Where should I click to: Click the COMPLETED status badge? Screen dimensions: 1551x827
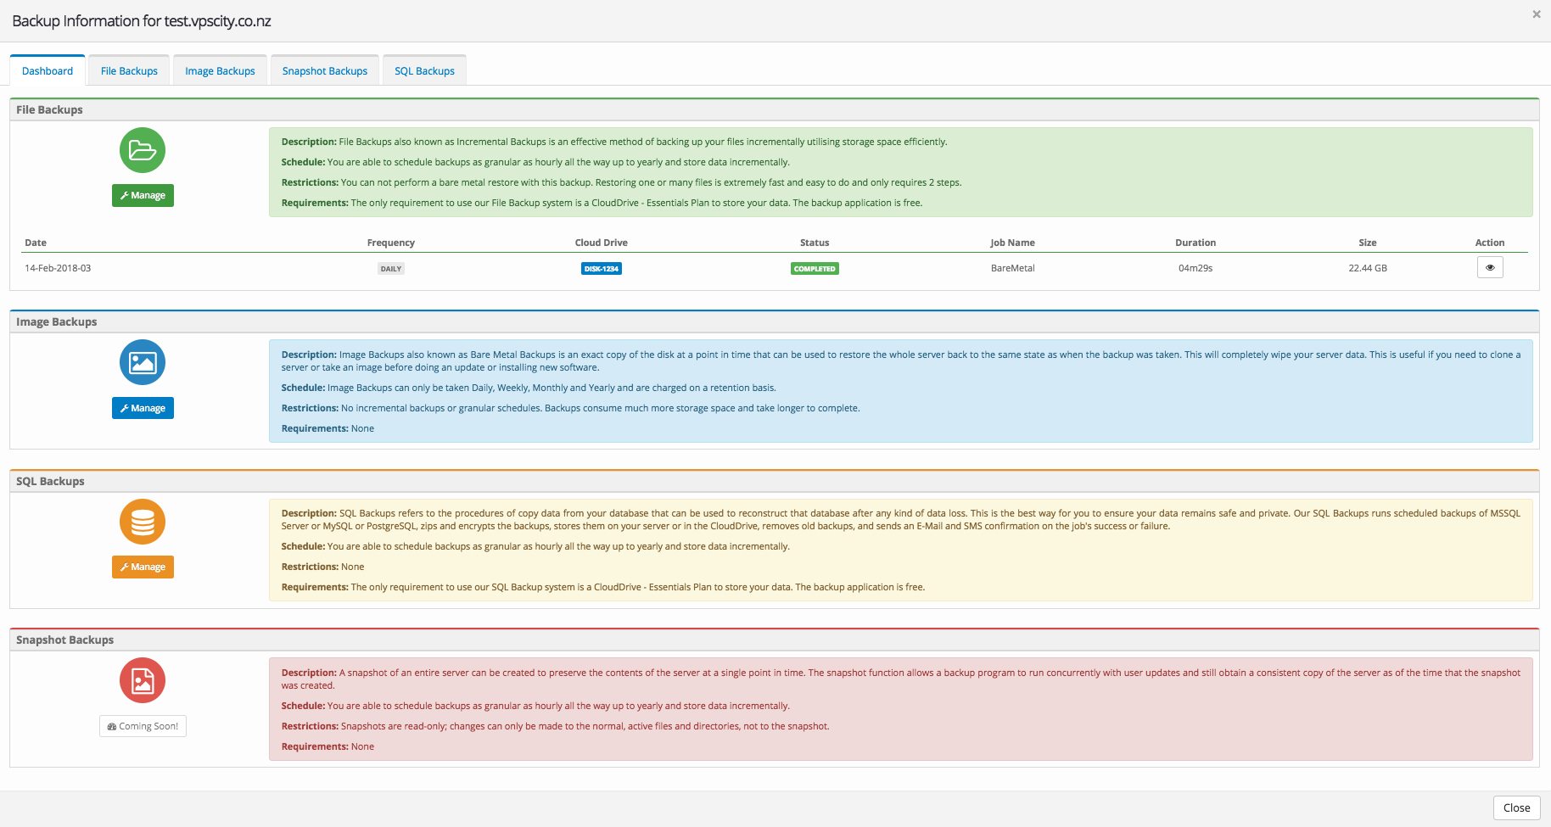point(815,269)
